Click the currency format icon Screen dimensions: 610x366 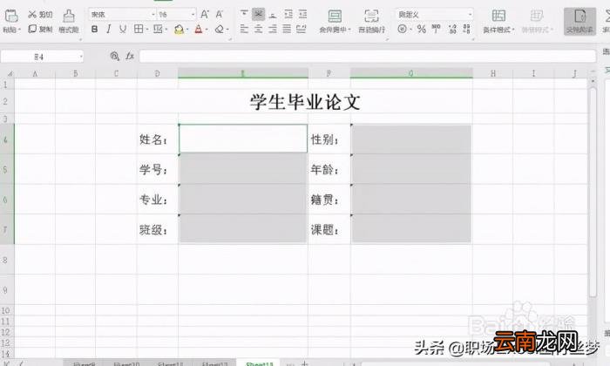(403, 29)
